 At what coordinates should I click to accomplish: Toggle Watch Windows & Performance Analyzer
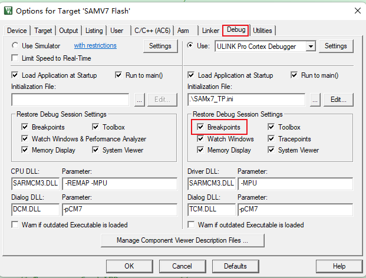tap(25, 139)
